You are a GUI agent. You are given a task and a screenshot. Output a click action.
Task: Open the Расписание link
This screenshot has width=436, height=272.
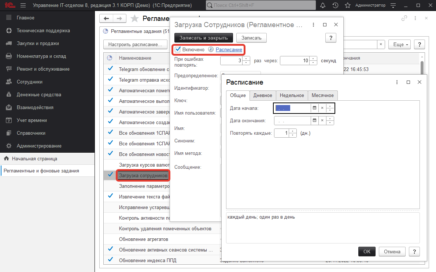(229, 49)
